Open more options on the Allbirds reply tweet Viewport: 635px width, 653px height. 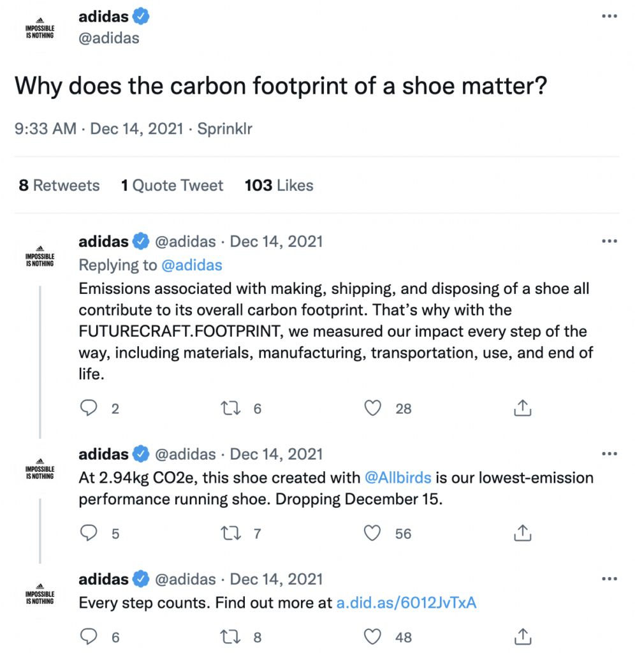609,454
